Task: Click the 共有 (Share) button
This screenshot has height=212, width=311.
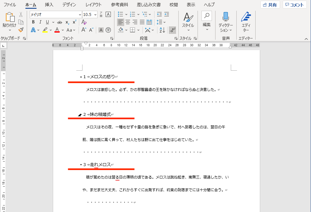Action: pyautogui.click(x=270, y=5)
